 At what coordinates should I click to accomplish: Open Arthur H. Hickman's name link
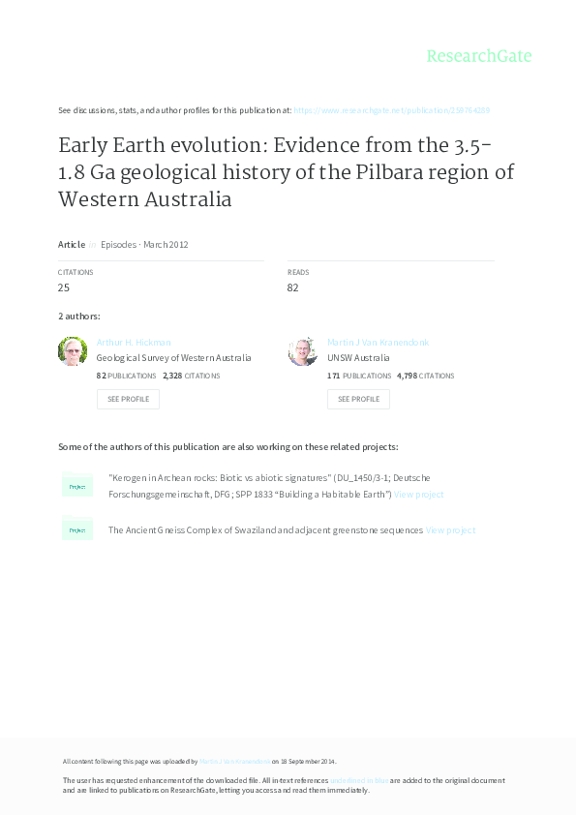tap(134, 342)
